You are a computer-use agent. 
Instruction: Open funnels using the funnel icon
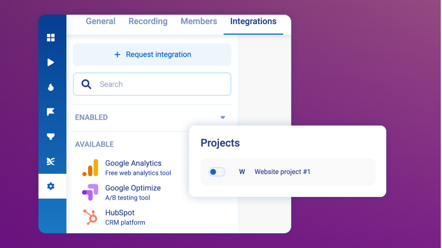coord(51,136)
